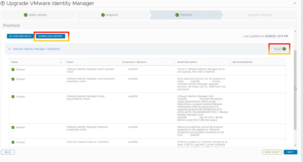The image size is (303, 162).
Task: Click the passed icon for root password expiration check
Action: tap(13, 79)
